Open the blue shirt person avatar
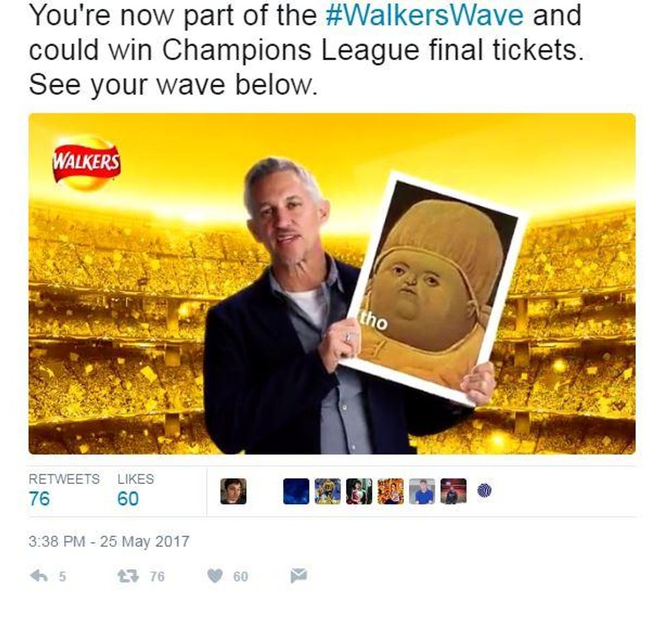This screenshot has height=620, width=670. tap(422, 491)
